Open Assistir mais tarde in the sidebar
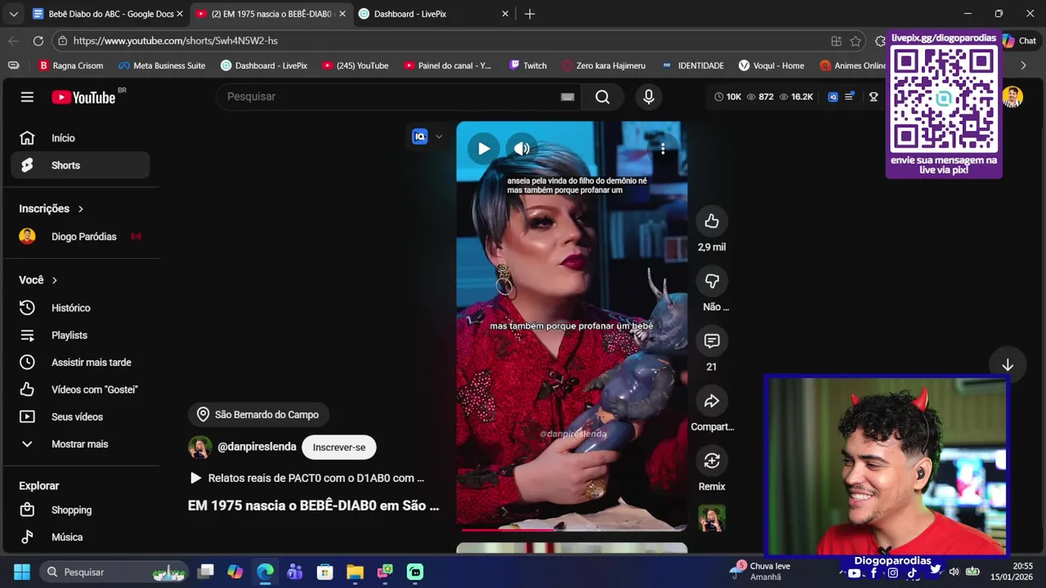Viewport: 1046px width, 588px height. (80, 363)
